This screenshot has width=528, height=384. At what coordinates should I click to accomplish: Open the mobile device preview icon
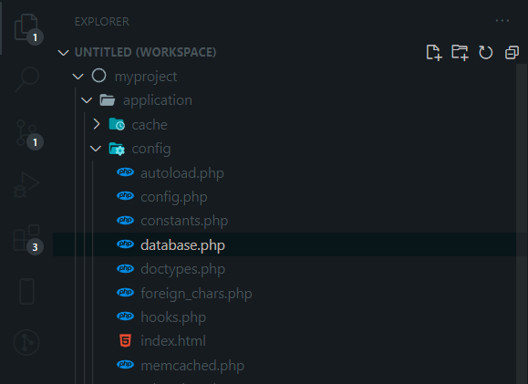point(27,291)
